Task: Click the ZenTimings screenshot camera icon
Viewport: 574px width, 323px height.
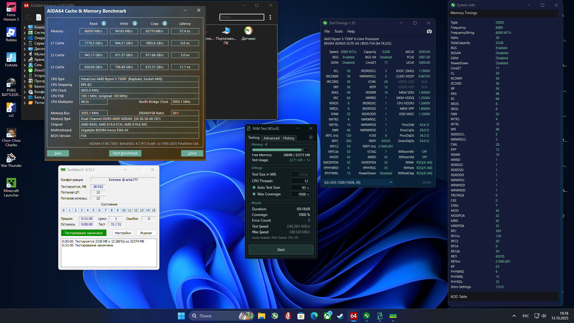Action: [x=429, y=31]
